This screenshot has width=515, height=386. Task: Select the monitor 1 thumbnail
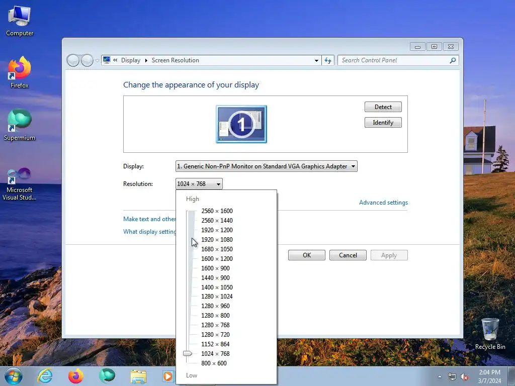click(241, 124)
